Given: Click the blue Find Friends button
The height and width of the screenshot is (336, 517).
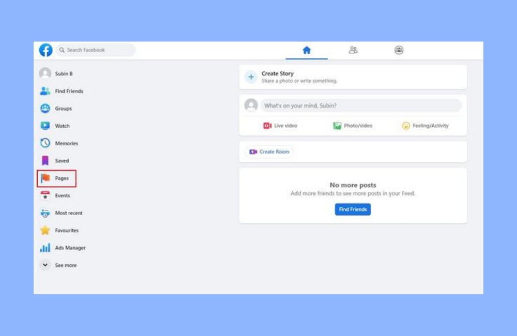Looking at the screenshot, I should [x=353, y=209].
